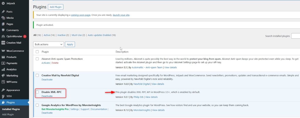Open MonsterInsights Documentation link
The width and height of the screenshot is (300, 118).
[x=99, y=109]
